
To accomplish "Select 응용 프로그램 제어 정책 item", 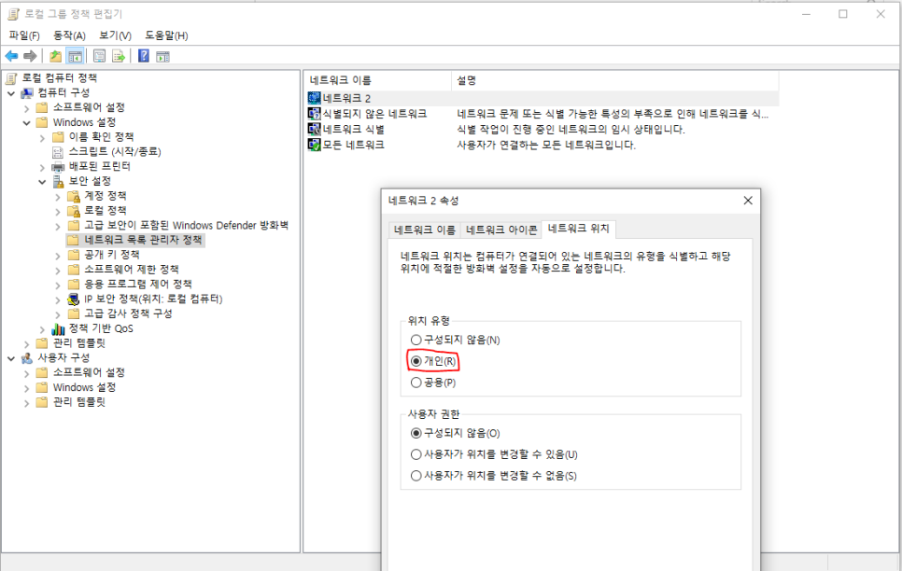I will [138, 284].
